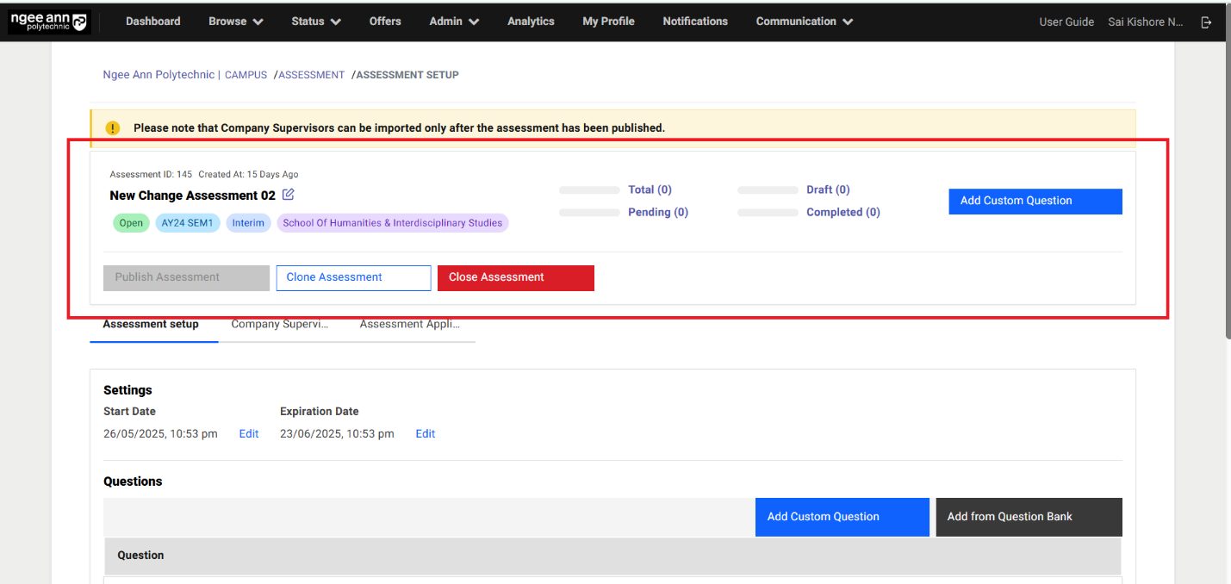Screen dimensions: 1231x584
Task: Switch to the Assessment Applications tab
Action: 409,325
